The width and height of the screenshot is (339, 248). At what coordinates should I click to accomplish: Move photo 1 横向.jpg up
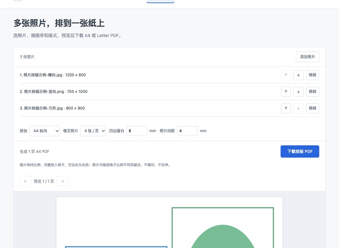point(286,75)
